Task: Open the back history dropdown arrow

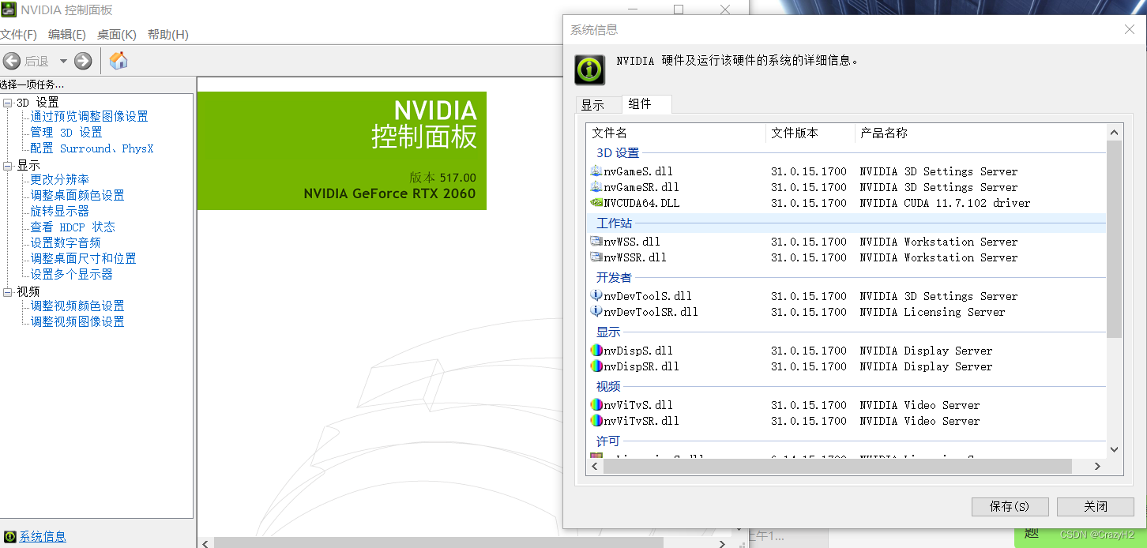Action: click(63, 61)
